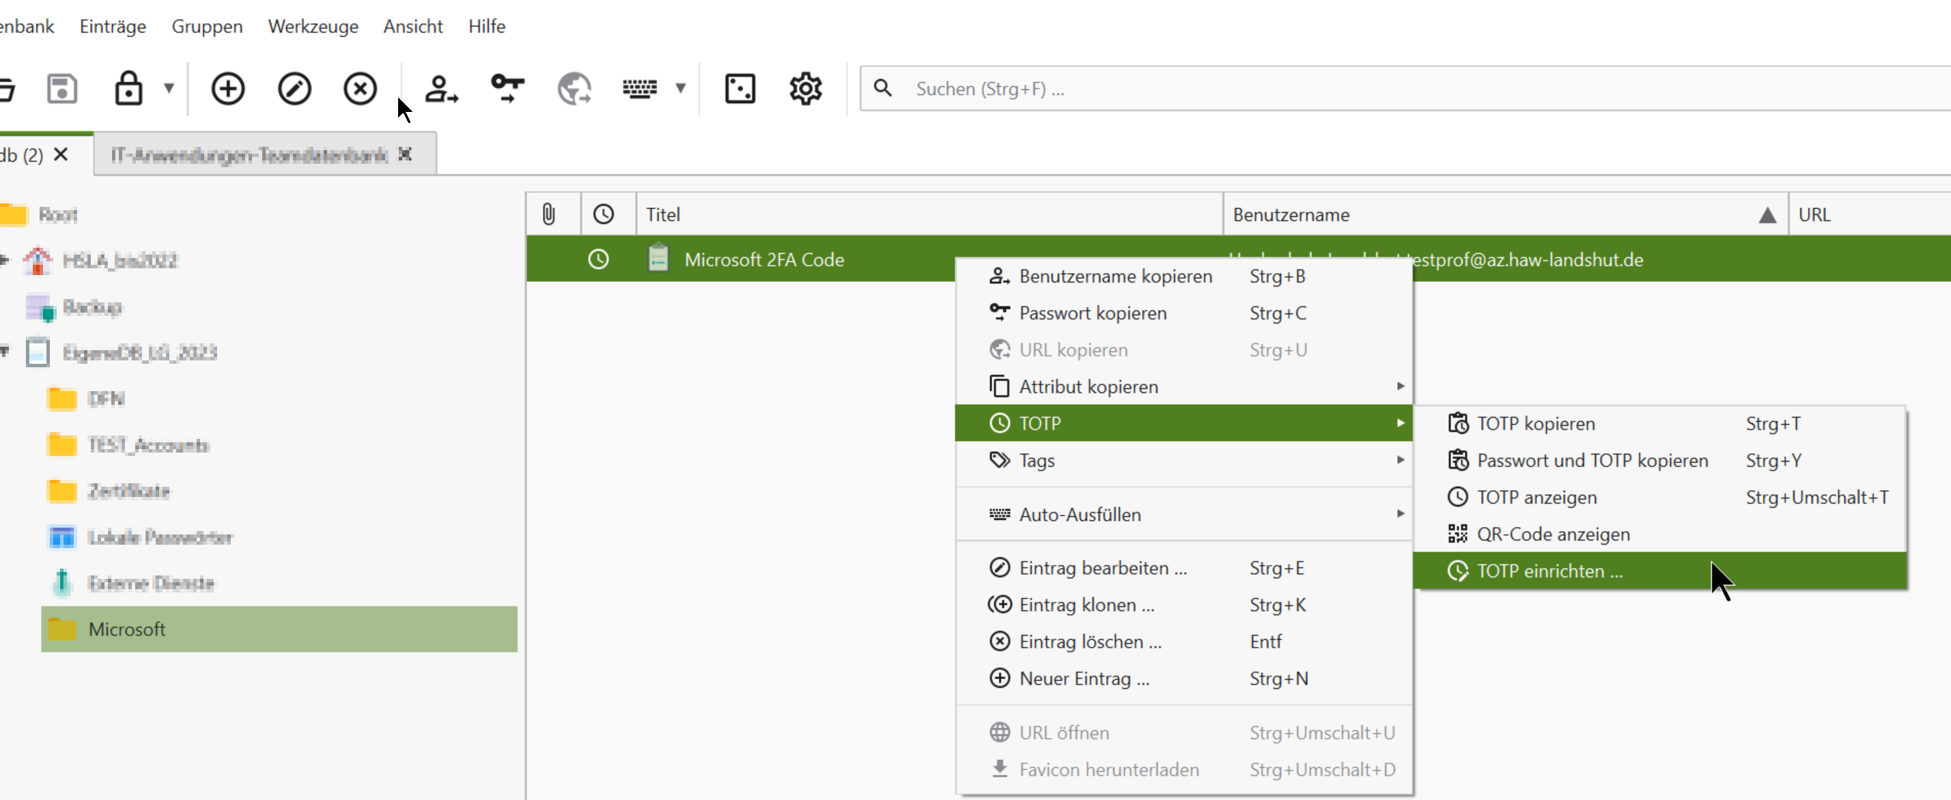Select the Microsoft folder in tree
1951x800 pixels.
pyautogui.click(x=127, y=629)
